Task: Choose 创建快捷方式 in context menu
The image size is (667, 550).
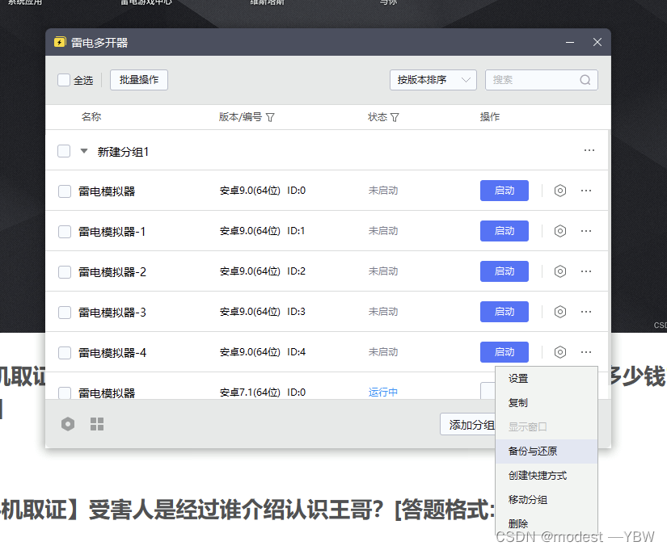Action: 547,475
